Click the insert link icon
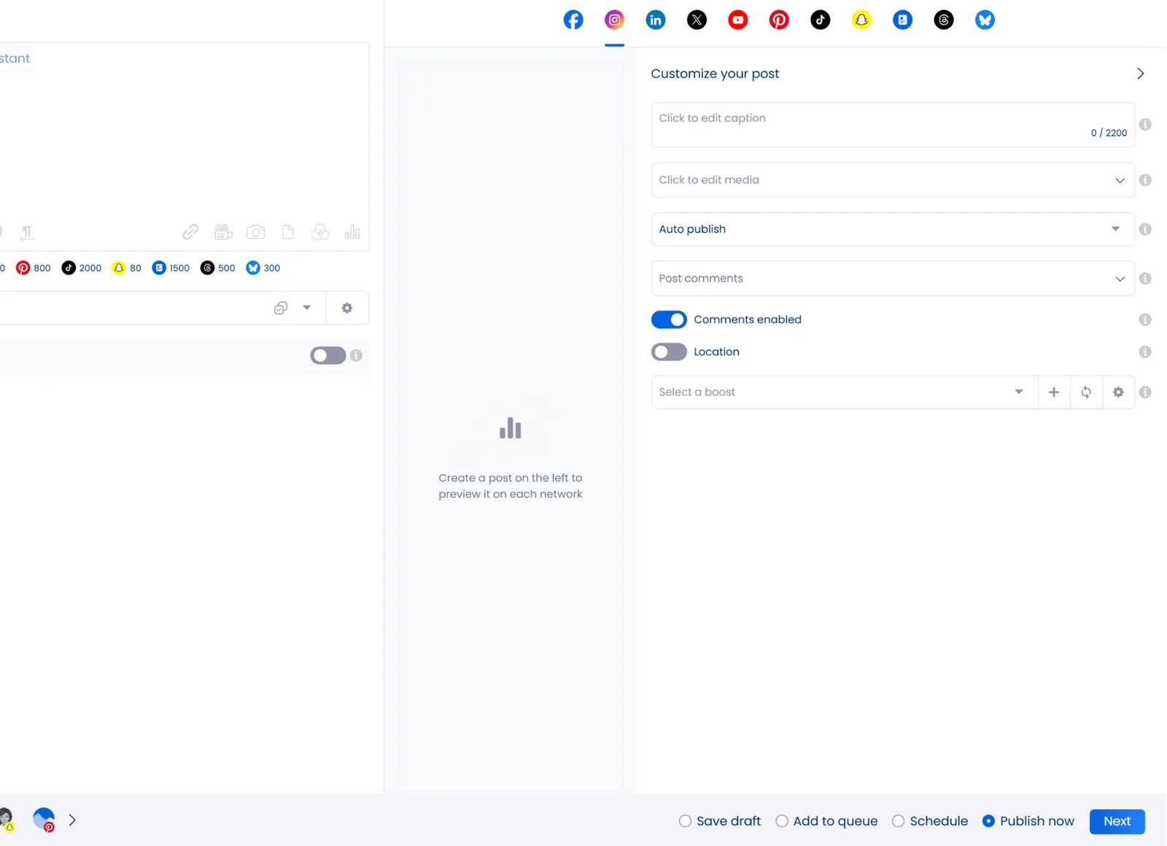 pyautogui.click(x=190, y=232)
